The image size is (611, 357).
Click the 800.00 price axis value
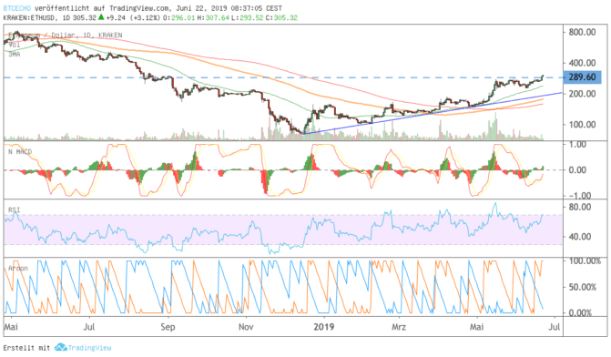click(x=582, y=32)
